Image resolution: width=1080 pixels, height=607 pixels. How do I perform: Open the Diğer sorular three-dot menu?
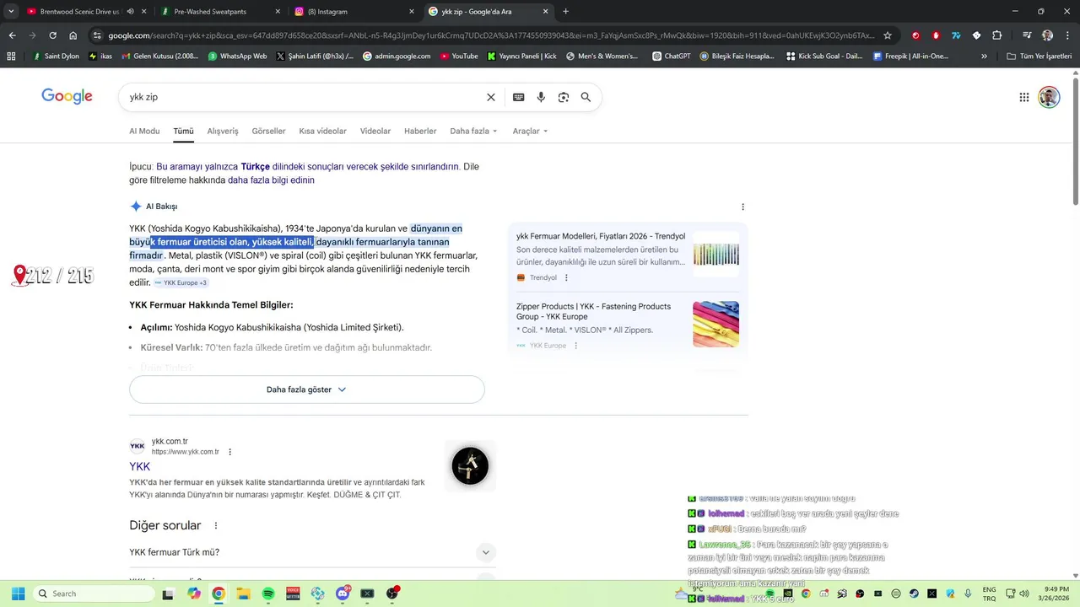pos(215,525)
